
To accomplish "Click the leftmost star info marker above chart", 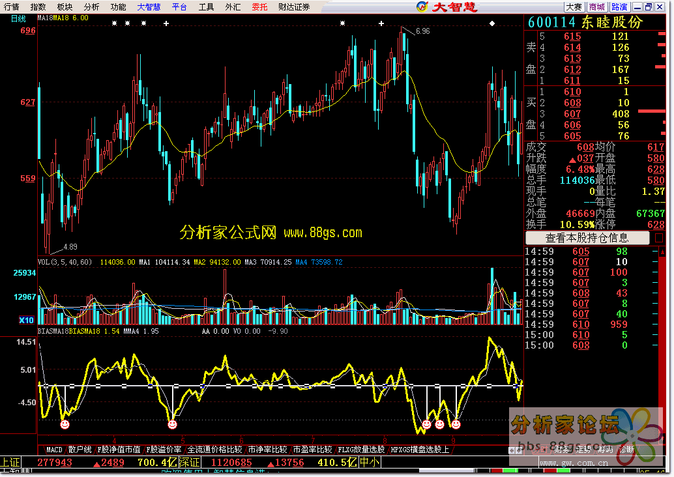I will [114, 23].
